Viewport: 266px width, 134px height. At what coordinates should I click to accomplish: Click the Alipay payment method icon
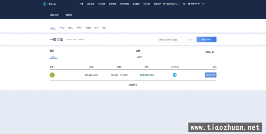coord(175,75)
